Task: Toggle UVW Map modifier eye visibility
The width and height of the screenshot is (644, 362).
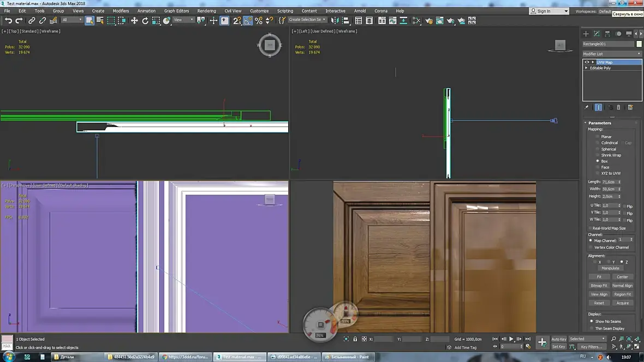Action: (x=587, y=62)
